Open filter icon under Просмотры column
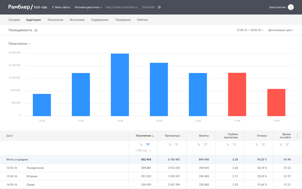 [177, 145]
